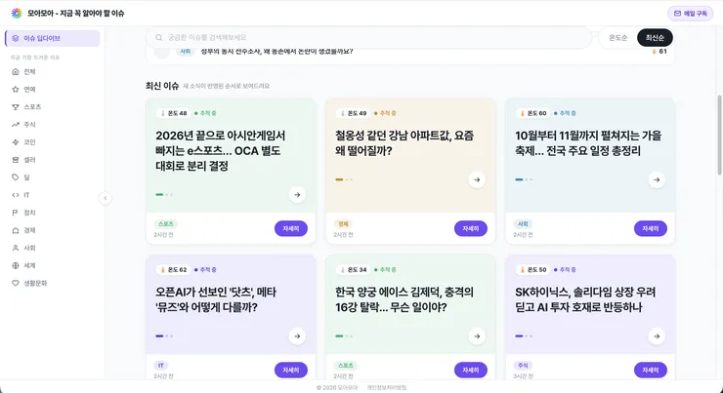Click the 모아모아 flower logo icon
This screenshot has width=723, height=393.
point(17,14)
